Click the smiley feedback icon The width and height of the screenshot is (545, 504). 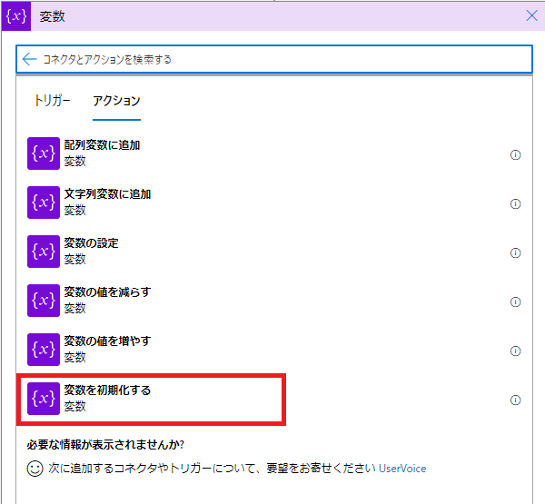[x=35, y=469]
